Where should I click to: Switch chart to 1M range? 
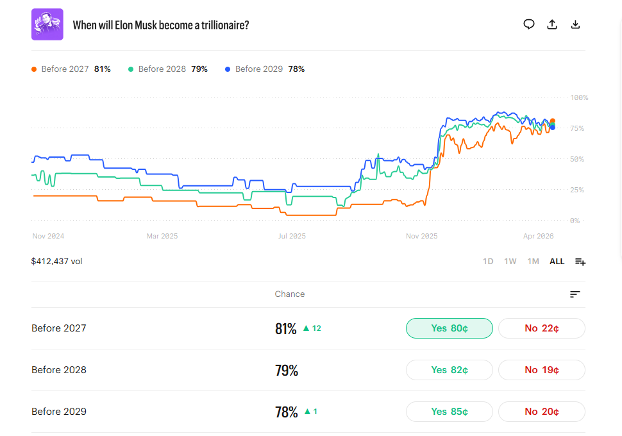533,262
